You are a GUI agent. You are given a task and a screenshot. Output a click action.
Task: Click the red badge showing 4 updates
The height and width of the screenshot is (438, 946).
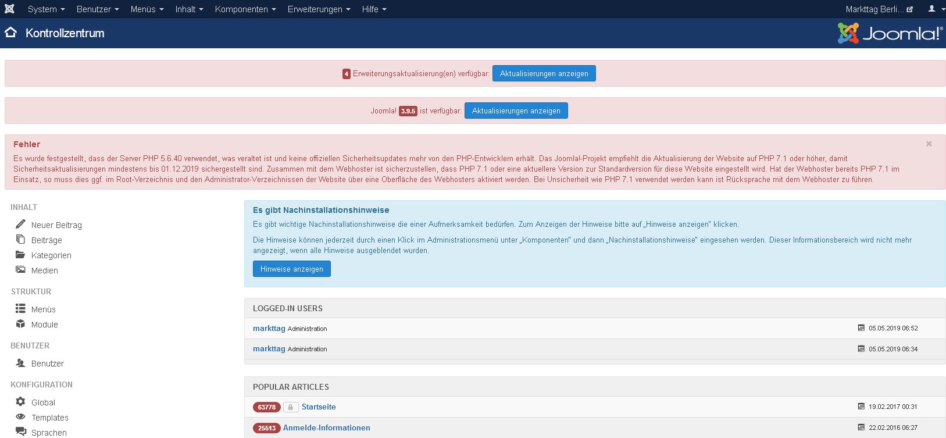(x=346, y=74)
